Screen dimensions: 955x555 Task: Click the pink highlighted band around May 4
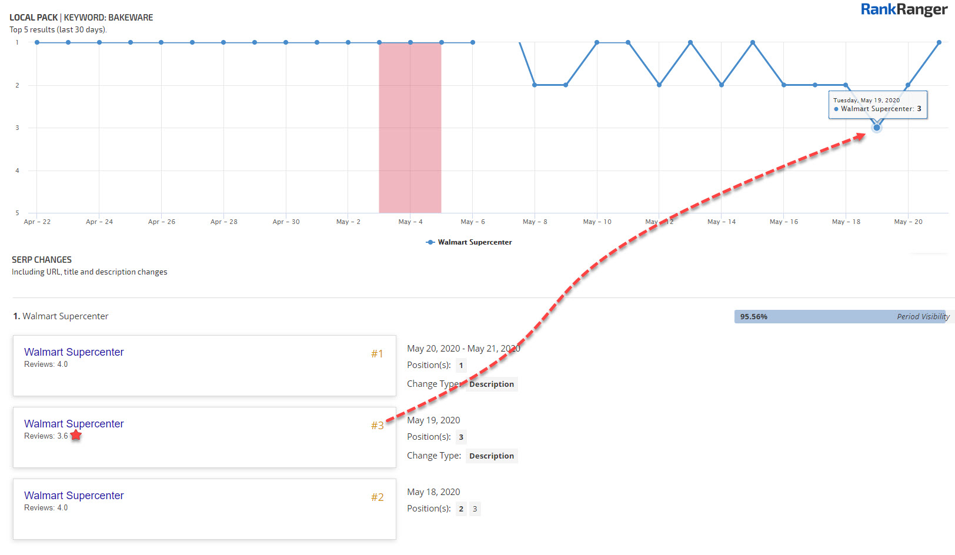410,128
